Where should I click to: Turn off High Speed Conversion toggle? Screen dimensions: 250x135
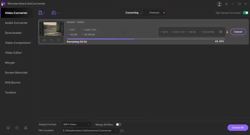click(x=245, y=13)
